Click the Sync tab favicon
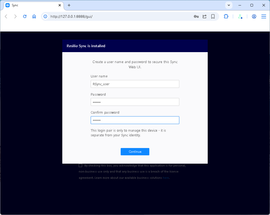The height and width of the screenshot is (215, 270). point(8,5)
